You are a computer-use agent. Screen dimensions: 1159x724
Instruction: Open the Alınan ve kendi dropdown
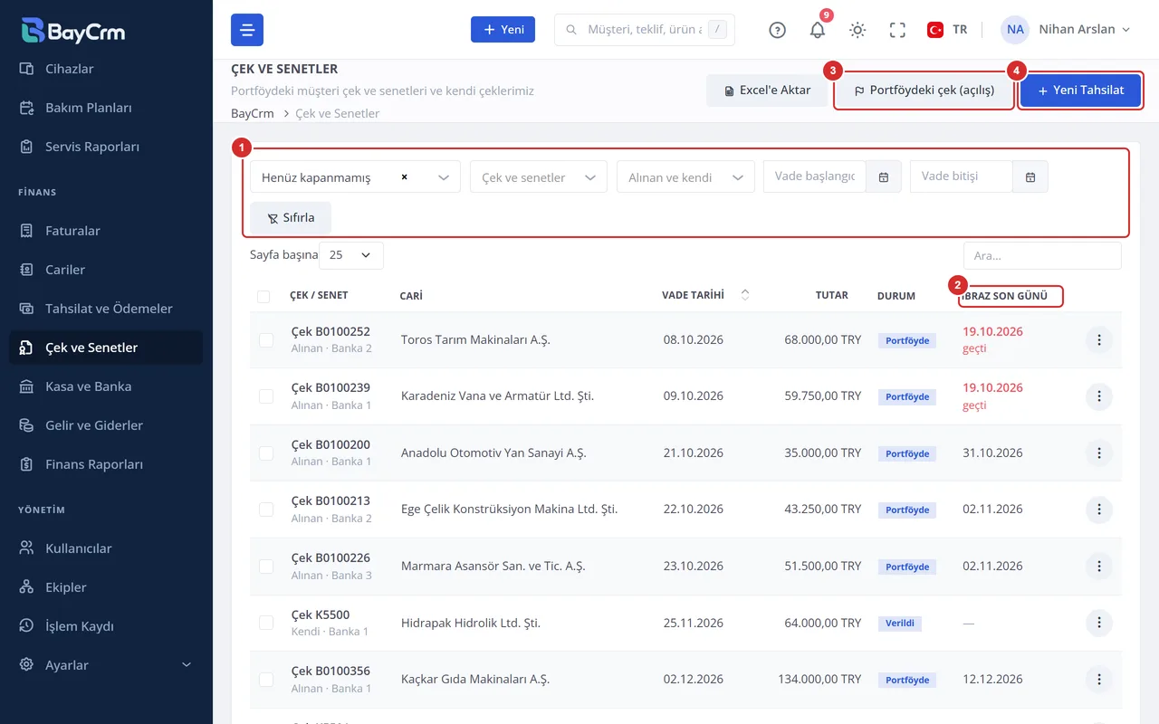[685, 177]
